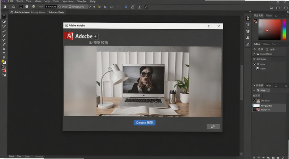Click into the toolbar search field
This screenshot has height=159, width=289.
72,7
